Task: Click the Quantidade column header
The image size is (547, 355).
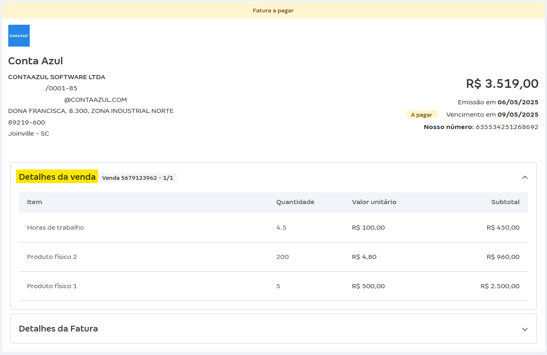Action: point(295,202)
